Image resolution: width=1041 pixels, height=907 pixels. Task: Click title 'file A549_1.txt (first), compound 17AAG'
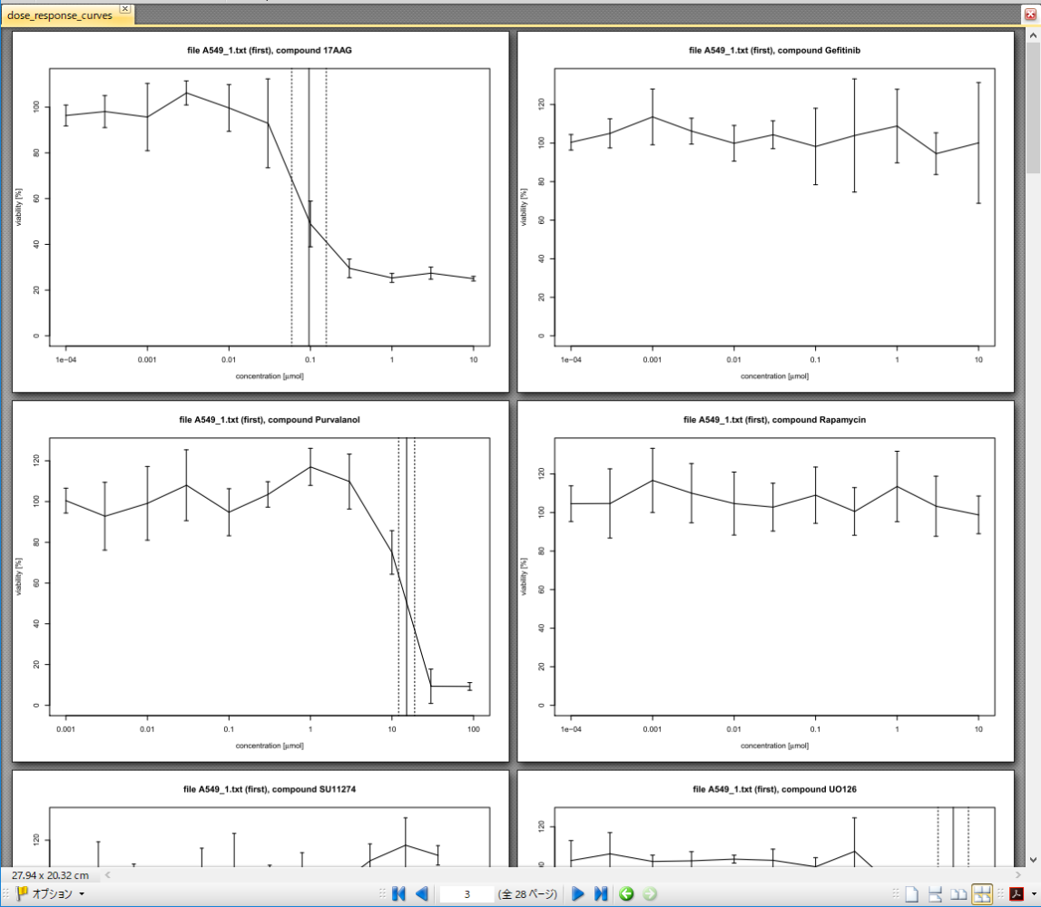(x=270, y=51)
